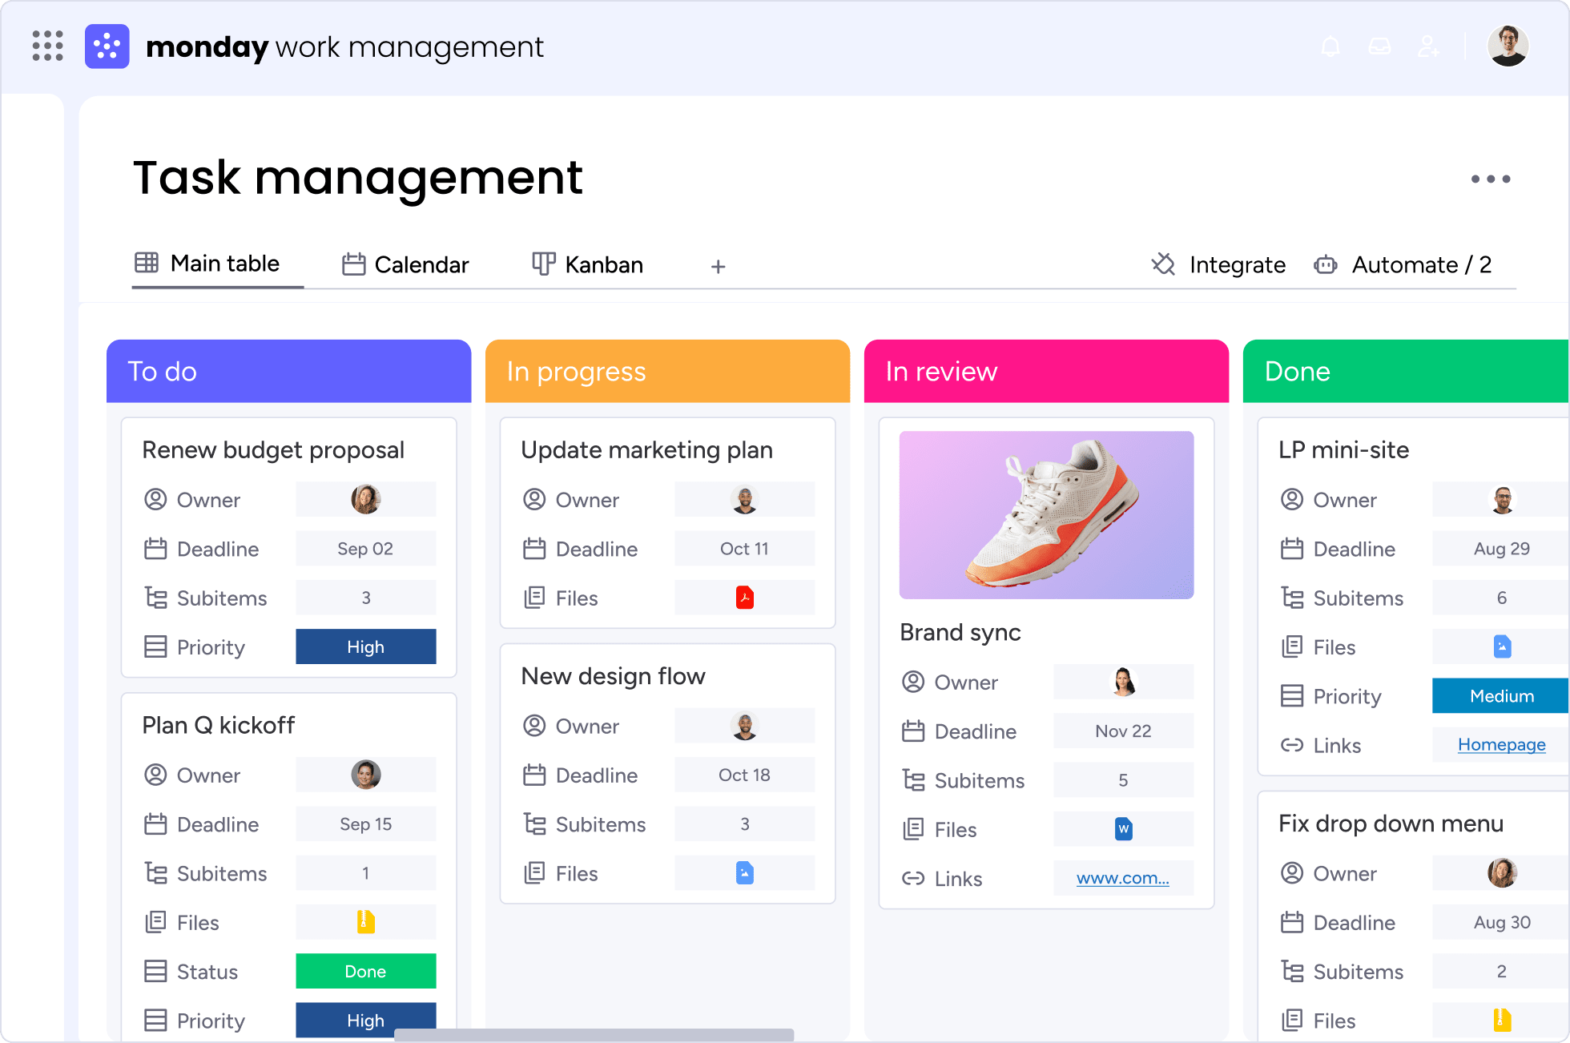
Task: Change Done status on Plan Q kickoff
Action: point(366,971)
